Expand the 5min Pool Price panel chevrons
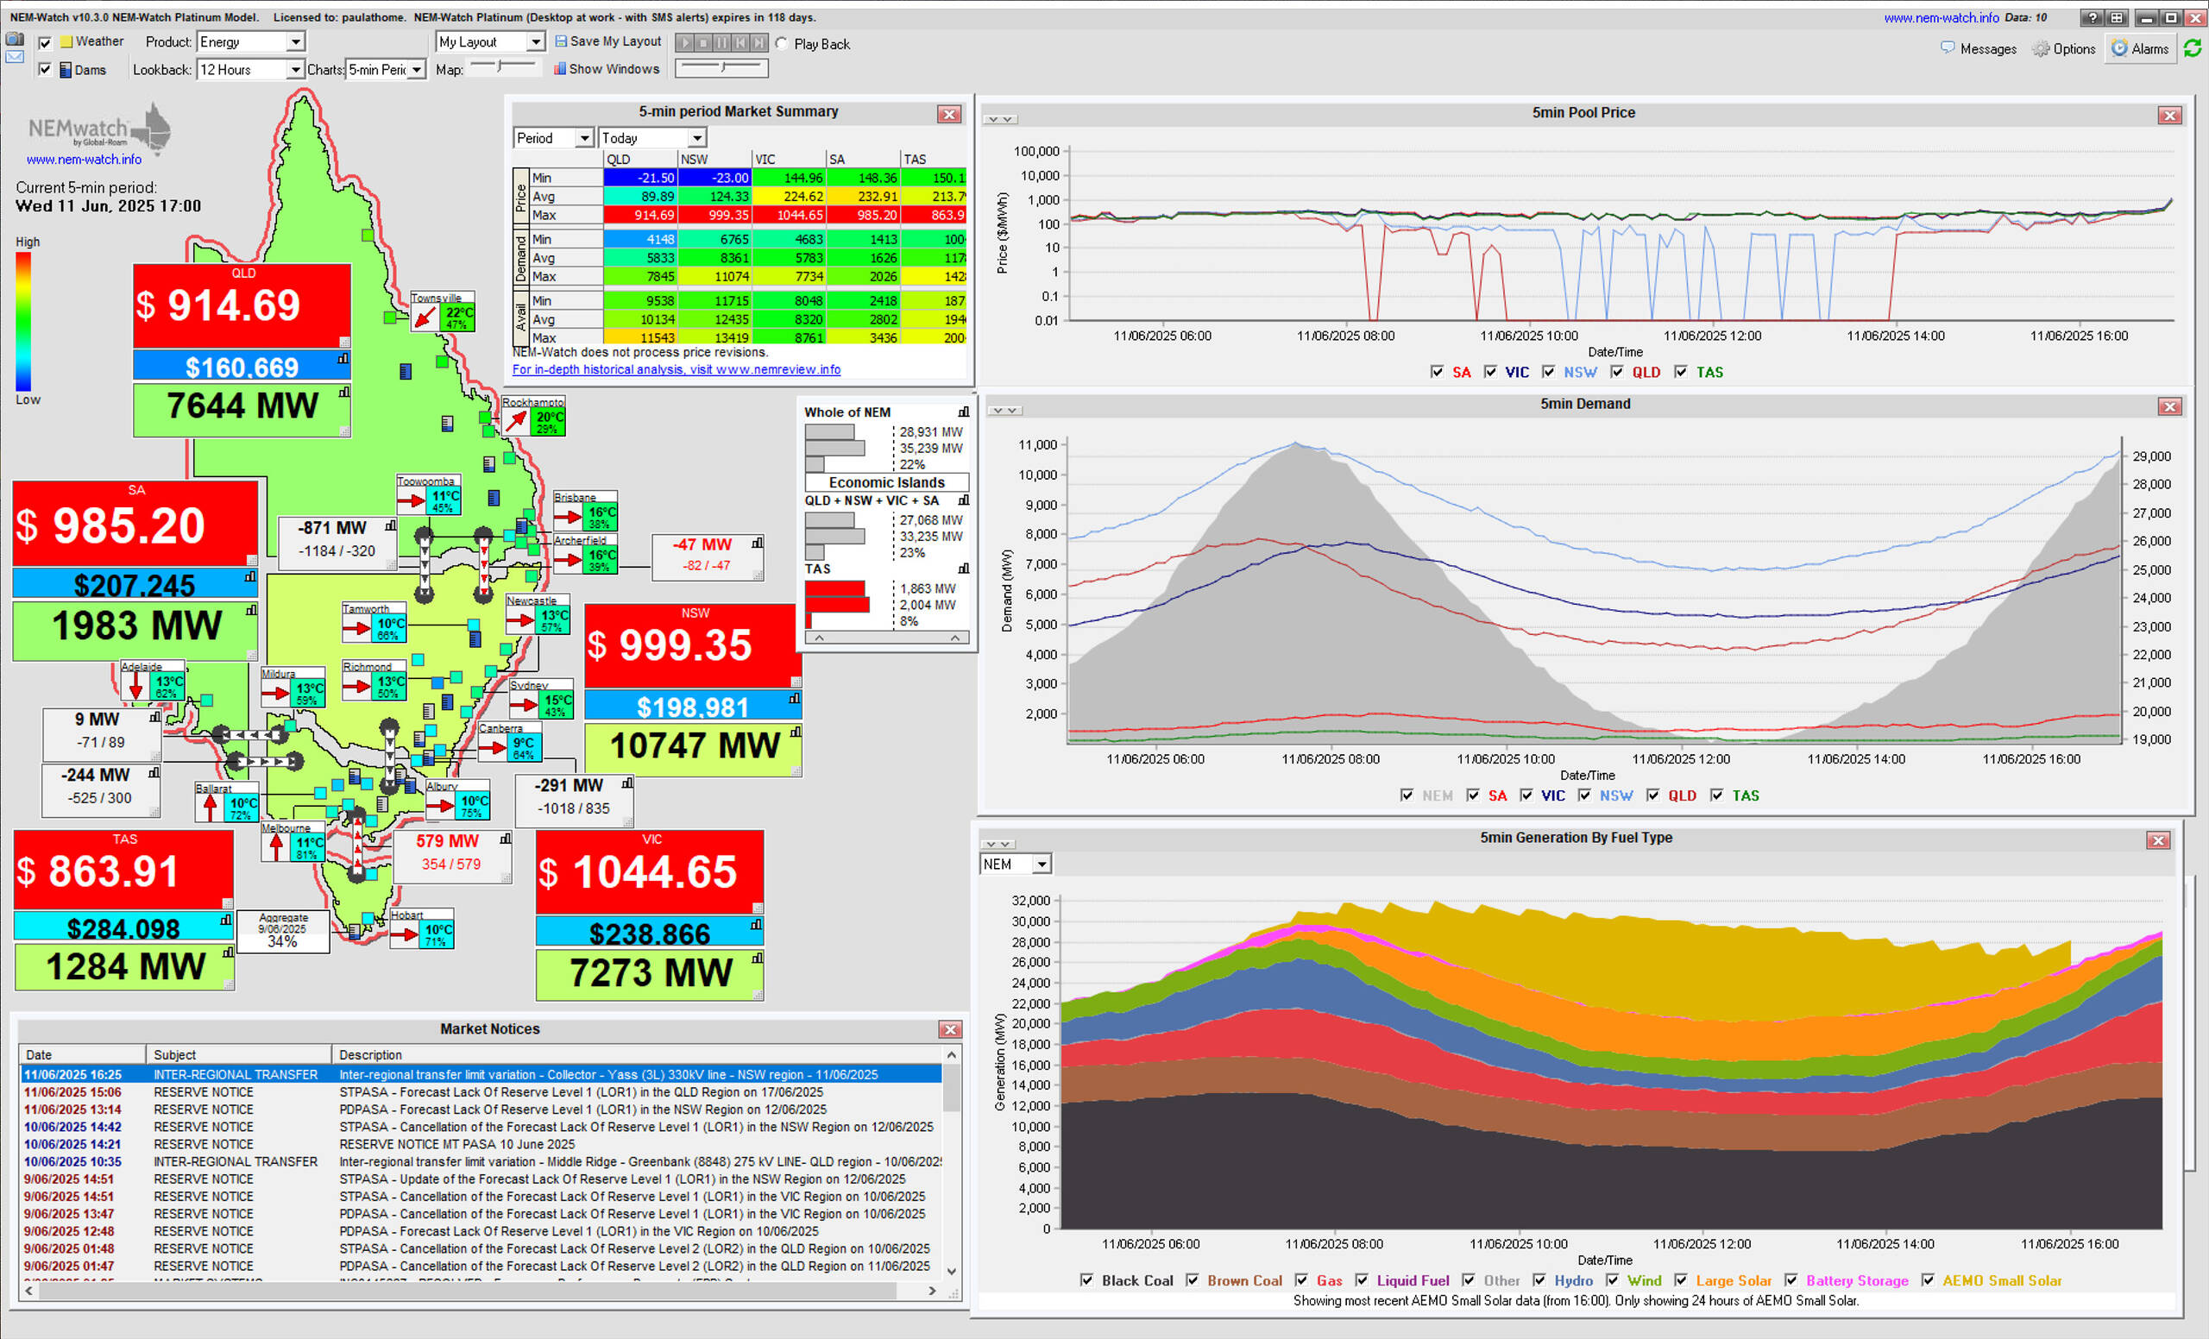 click(999, 119)
